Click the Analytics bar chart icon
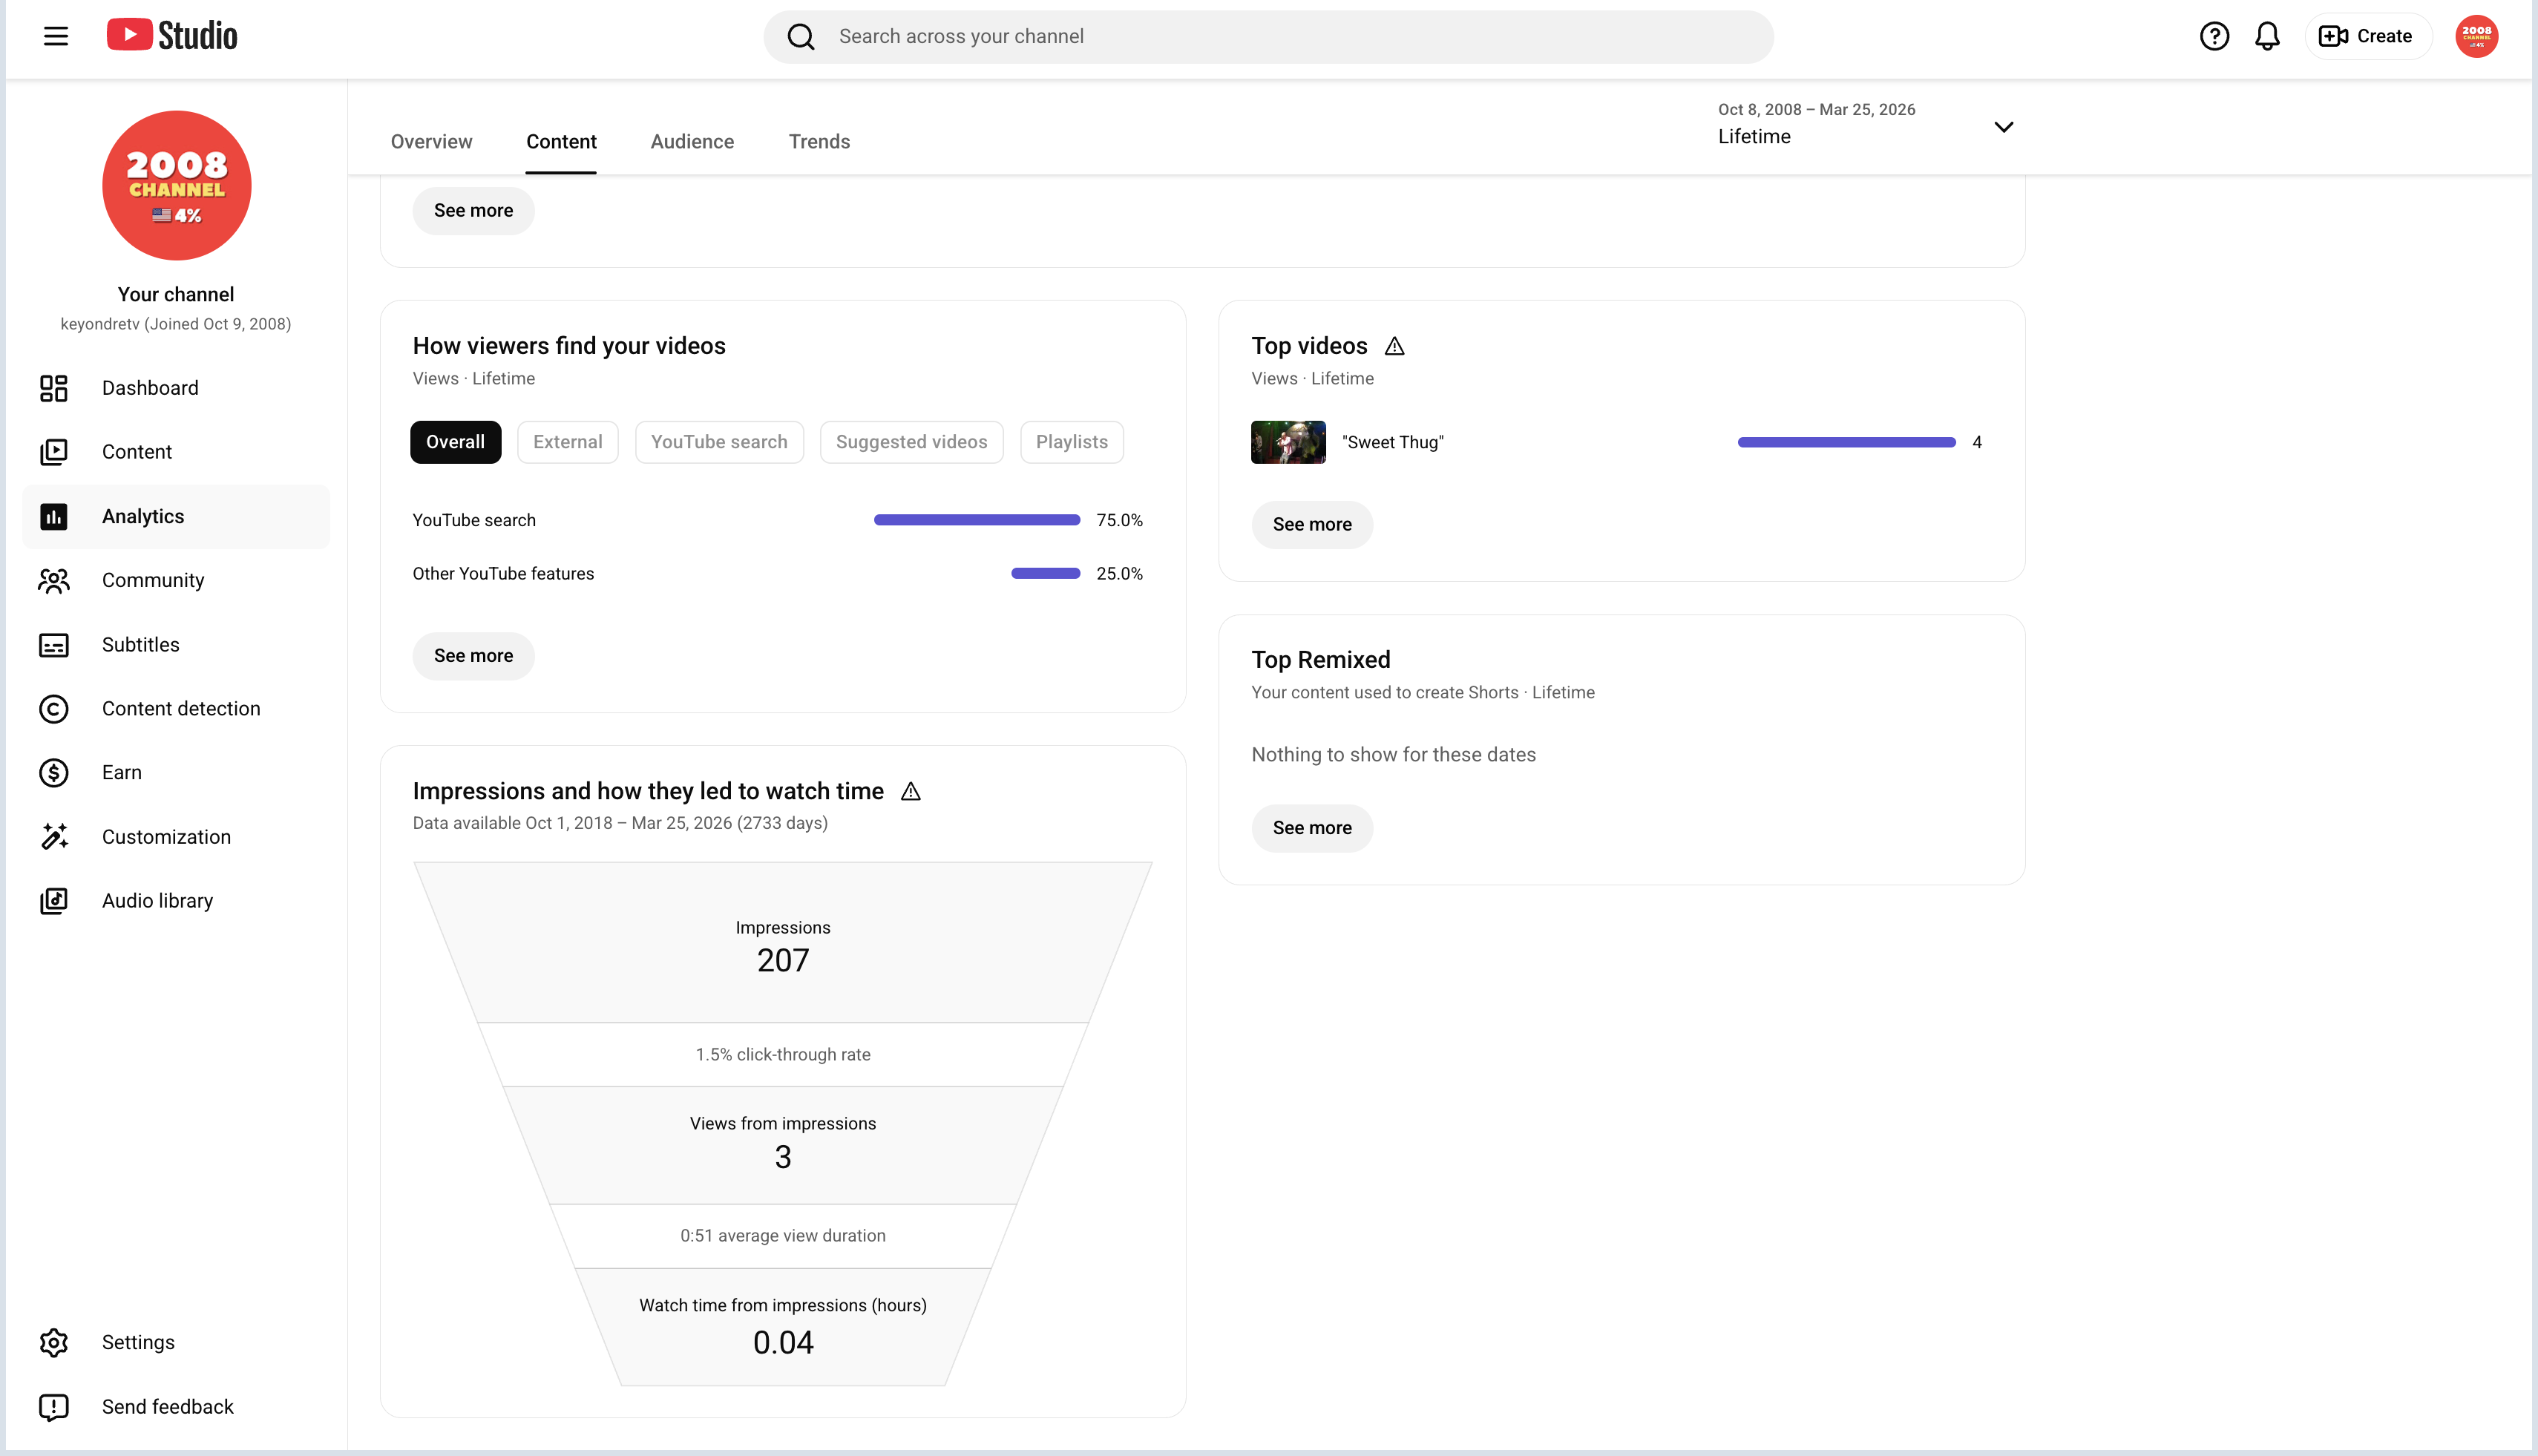 pyautogui.click(x=54, y=516)
